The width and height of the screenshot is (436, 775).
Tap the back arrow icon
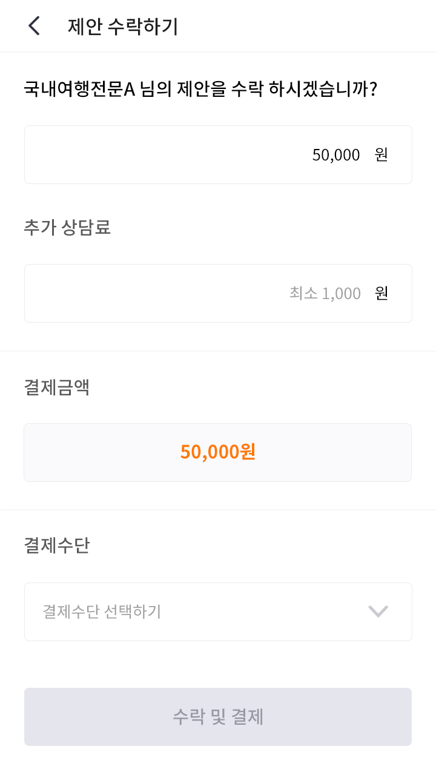(x=35, y=26)
